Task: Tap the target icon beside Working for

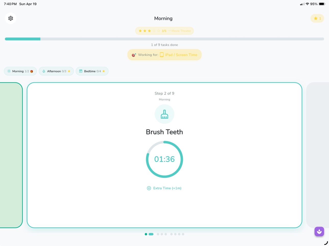Action: tap(134, 55)
